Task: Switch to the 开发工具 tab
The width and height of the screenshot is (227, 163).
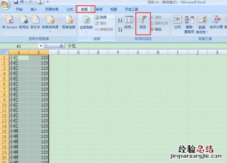Action: coord(131,9)
